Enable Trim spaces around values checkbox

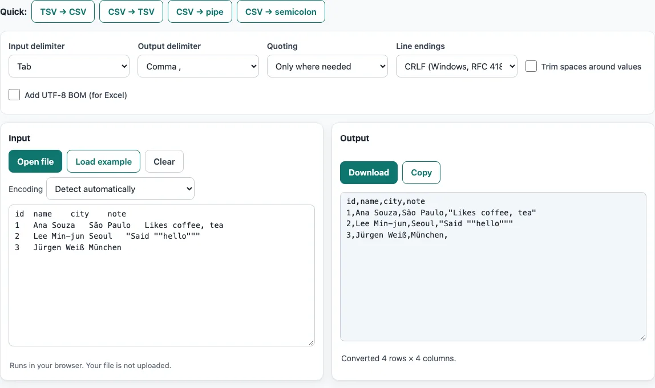tap(531, 66)
